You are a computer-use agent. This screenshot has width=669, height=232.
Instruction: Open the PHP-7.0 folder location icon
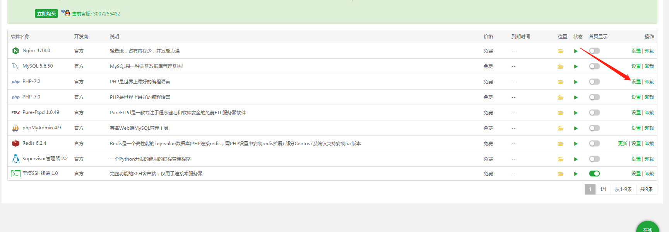click(560, 97)
